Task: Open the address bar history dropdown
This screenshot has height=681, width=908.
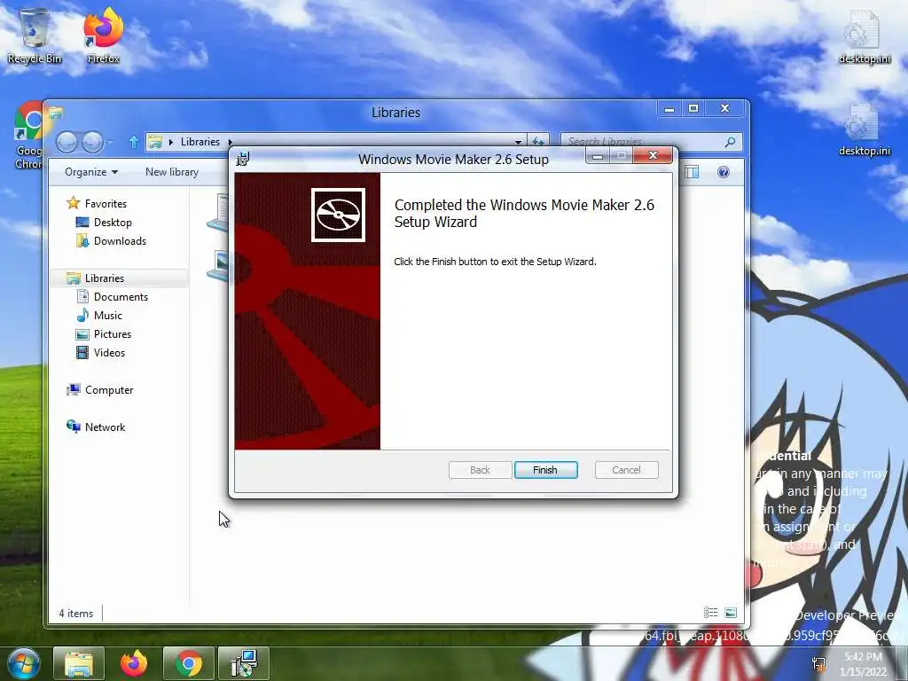Action: (518, 142)
